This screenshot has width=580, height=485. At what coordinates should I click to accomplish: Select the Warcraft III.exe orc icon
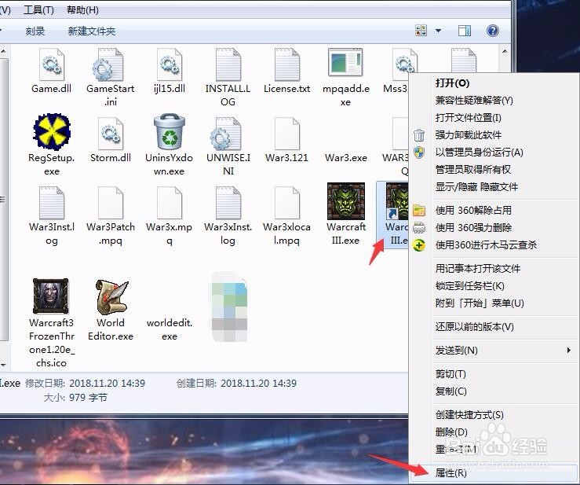click(346, 201)
